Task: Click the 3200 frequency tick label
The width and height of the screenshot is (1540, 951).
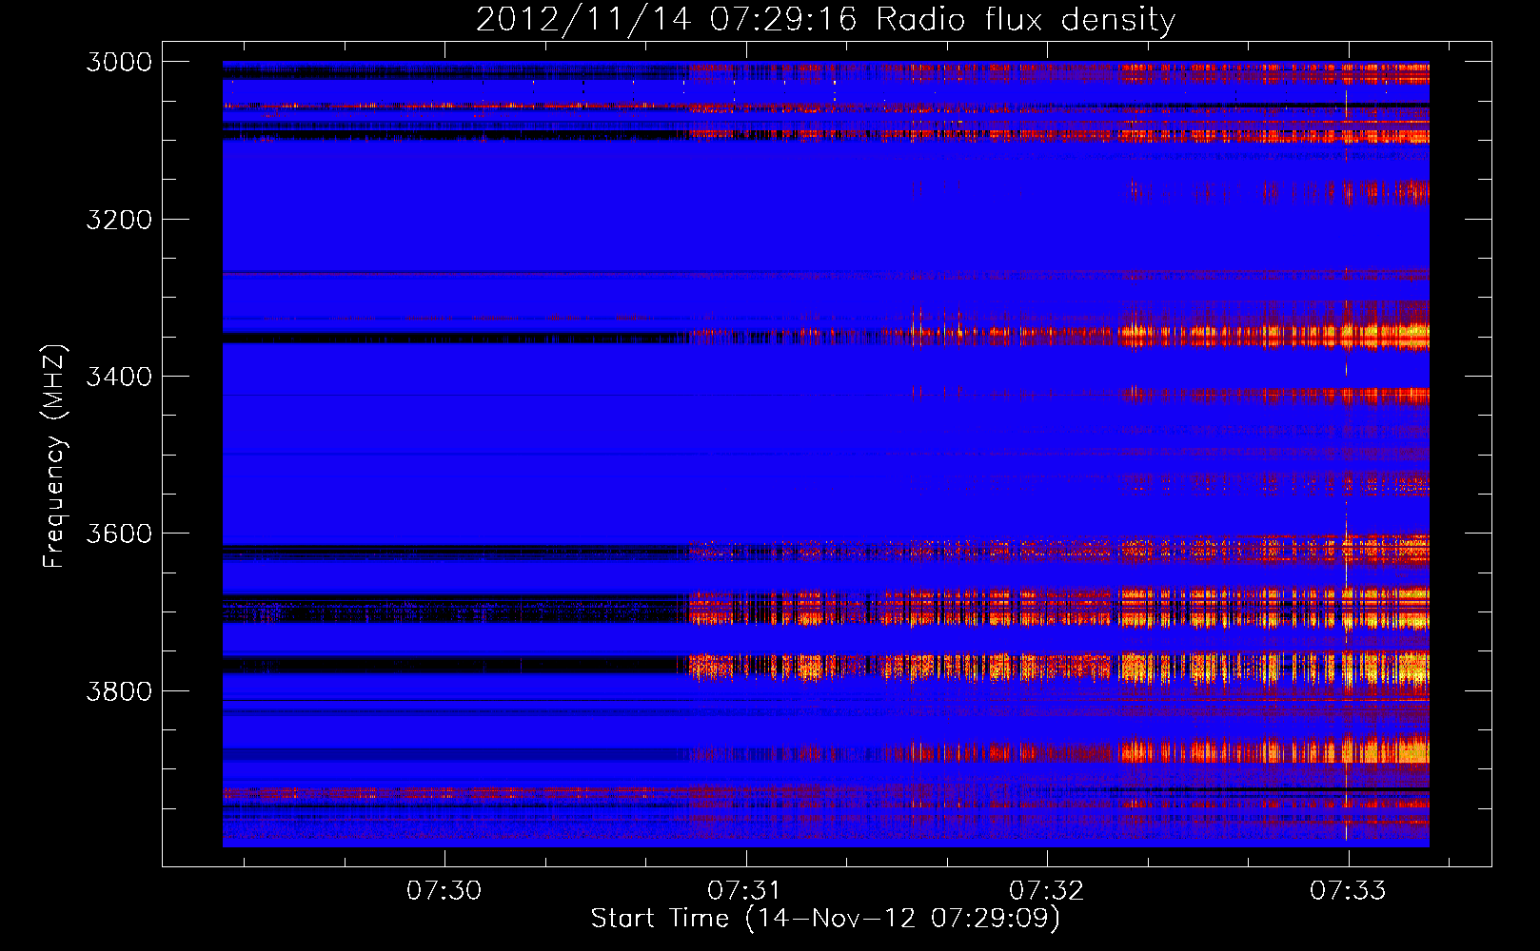Action: 119,220
